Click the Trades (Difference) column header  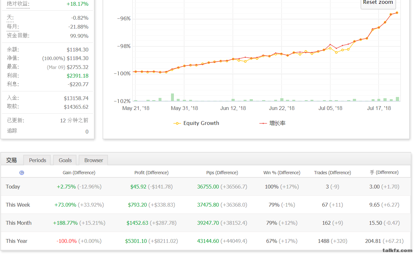click(332, 173)
